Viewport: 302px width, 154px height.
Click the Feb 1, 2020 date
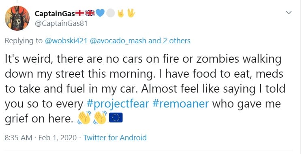point(58,138)
